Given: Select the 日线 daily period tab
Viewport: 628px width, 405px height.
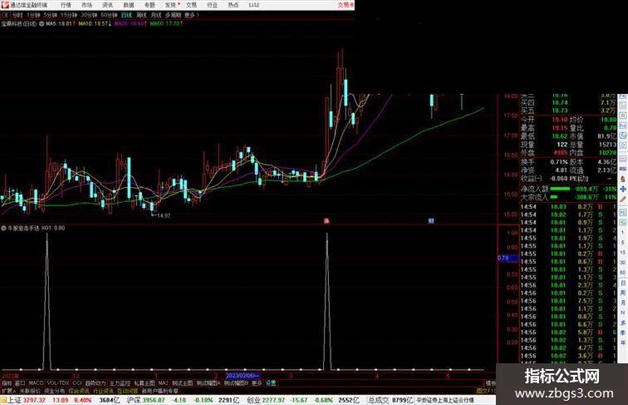Looking at the screenshot, I should point(126,15).
